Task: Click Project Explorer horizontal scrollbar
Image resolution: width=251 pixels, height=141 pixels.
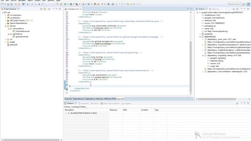Action: tap(31, 140)
